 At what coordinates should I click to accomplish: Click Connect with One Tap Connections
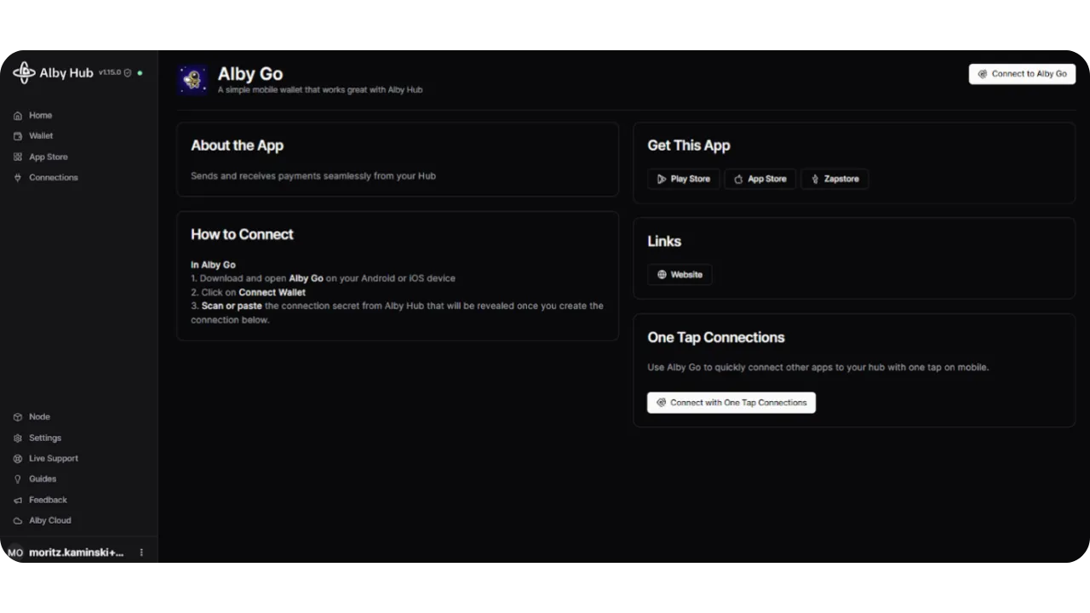731,403
